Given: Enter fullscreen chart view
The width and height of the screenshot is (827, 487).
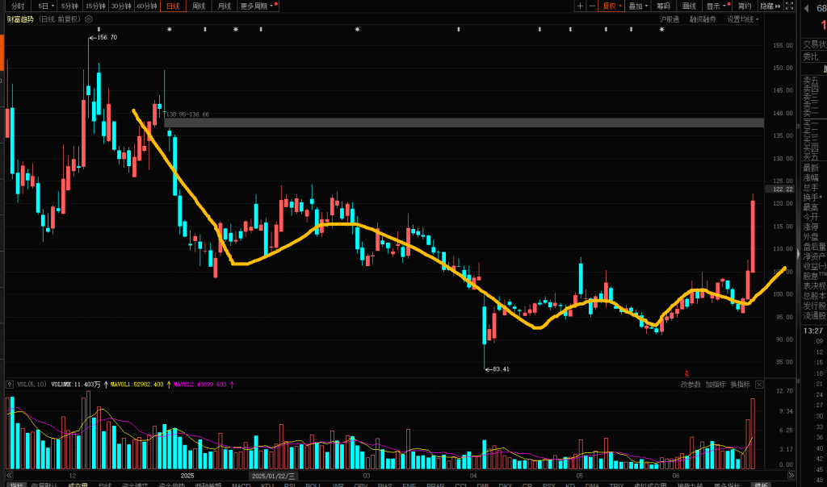Looking at the screenshot, I should pos(790,6).
